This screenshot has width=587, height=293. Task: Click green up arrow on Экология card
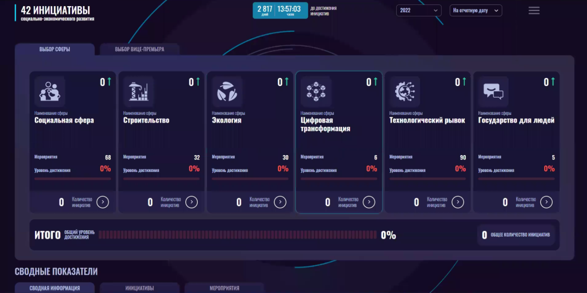tap(287, 82)
